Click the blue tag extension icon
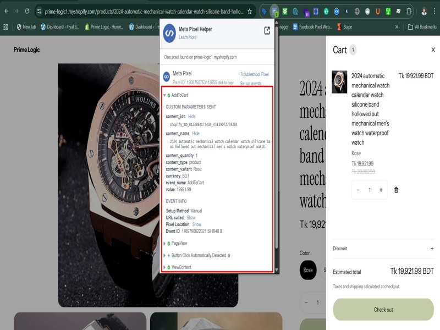The height and width of the screenshot is (330, 440). (264, 12)
